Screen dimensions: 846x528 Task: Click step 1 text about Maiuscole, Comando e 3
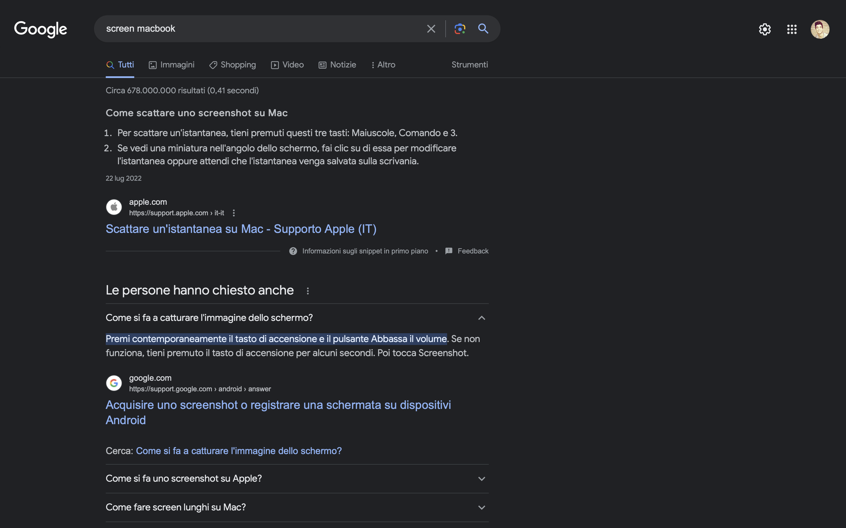coord(287,133)
